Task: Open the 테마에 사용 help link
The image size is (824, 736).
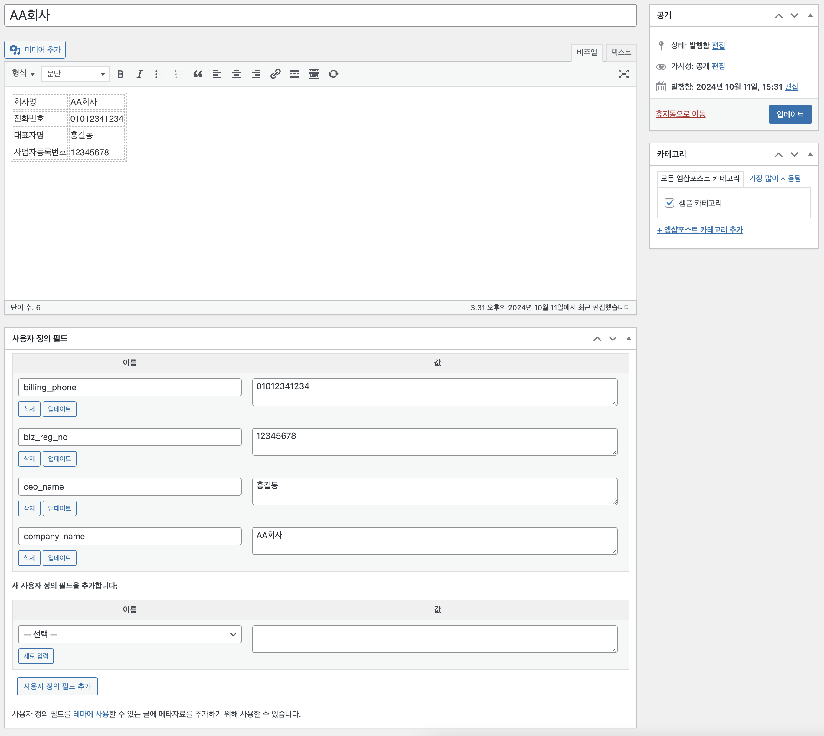Action: [x=91, y=714]
